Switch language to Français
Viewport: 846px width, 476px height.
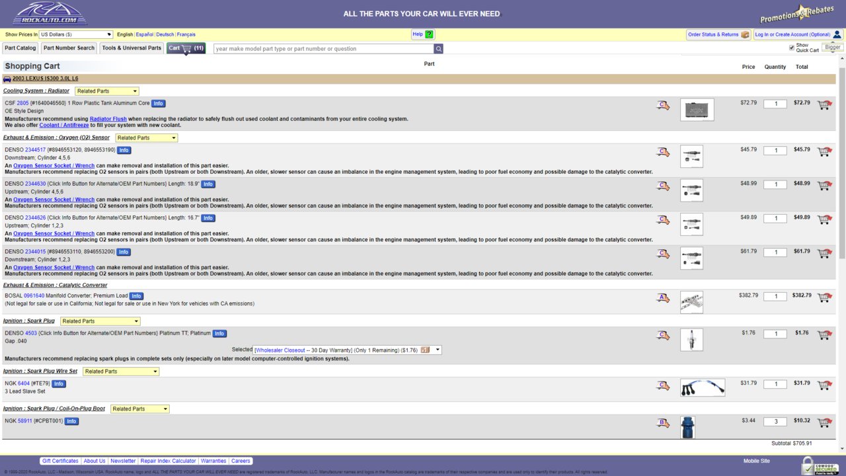(186, 34)
